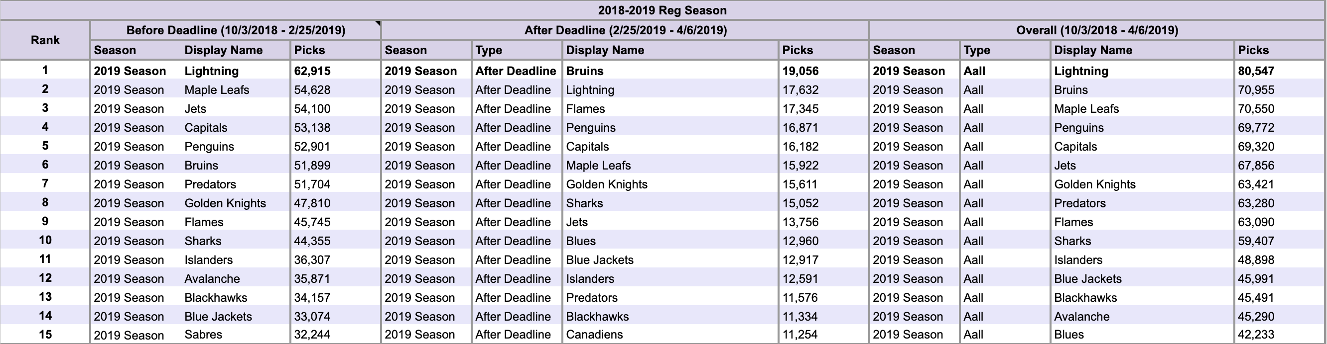Select the 2018-2019 Reg Season title cell
This screenshot has width=1327, height=344.
point(663,10)
